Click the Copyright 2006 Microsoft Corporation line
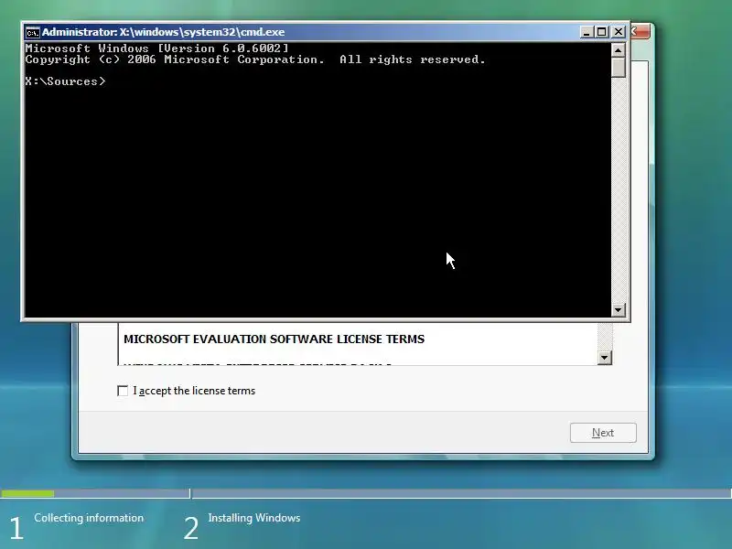Image resolution: width=732 pixels, height=549 pixels. (x=255, y=59)
